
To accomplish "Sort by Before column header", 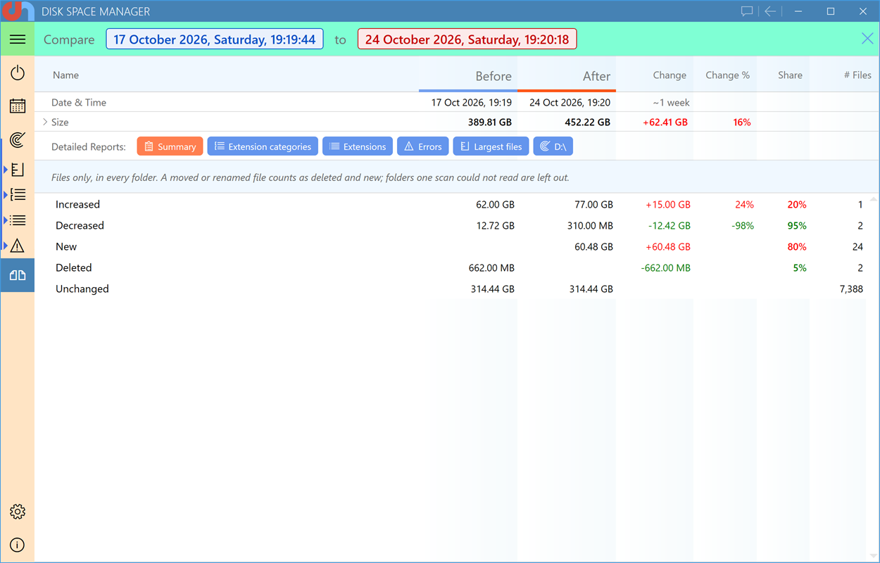I will coord(494,76).
